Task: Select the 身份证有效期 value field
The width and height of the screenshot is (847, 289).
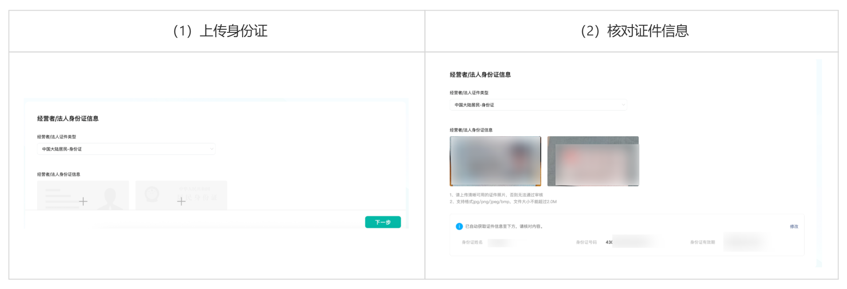Action: pos(745,242)
